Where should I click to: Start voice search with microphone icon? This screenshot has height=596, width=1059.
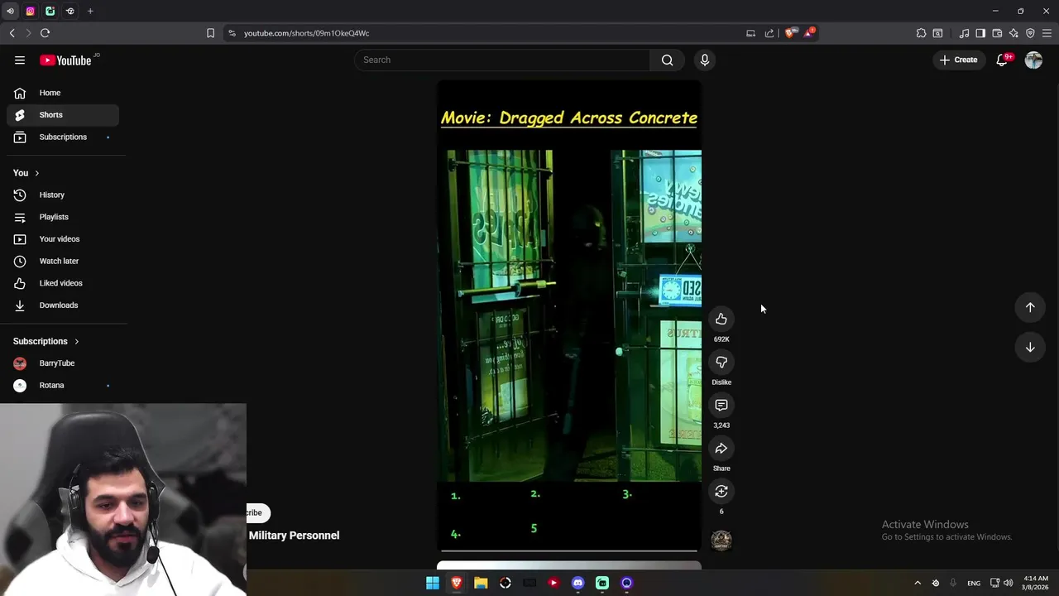(705, 60)
